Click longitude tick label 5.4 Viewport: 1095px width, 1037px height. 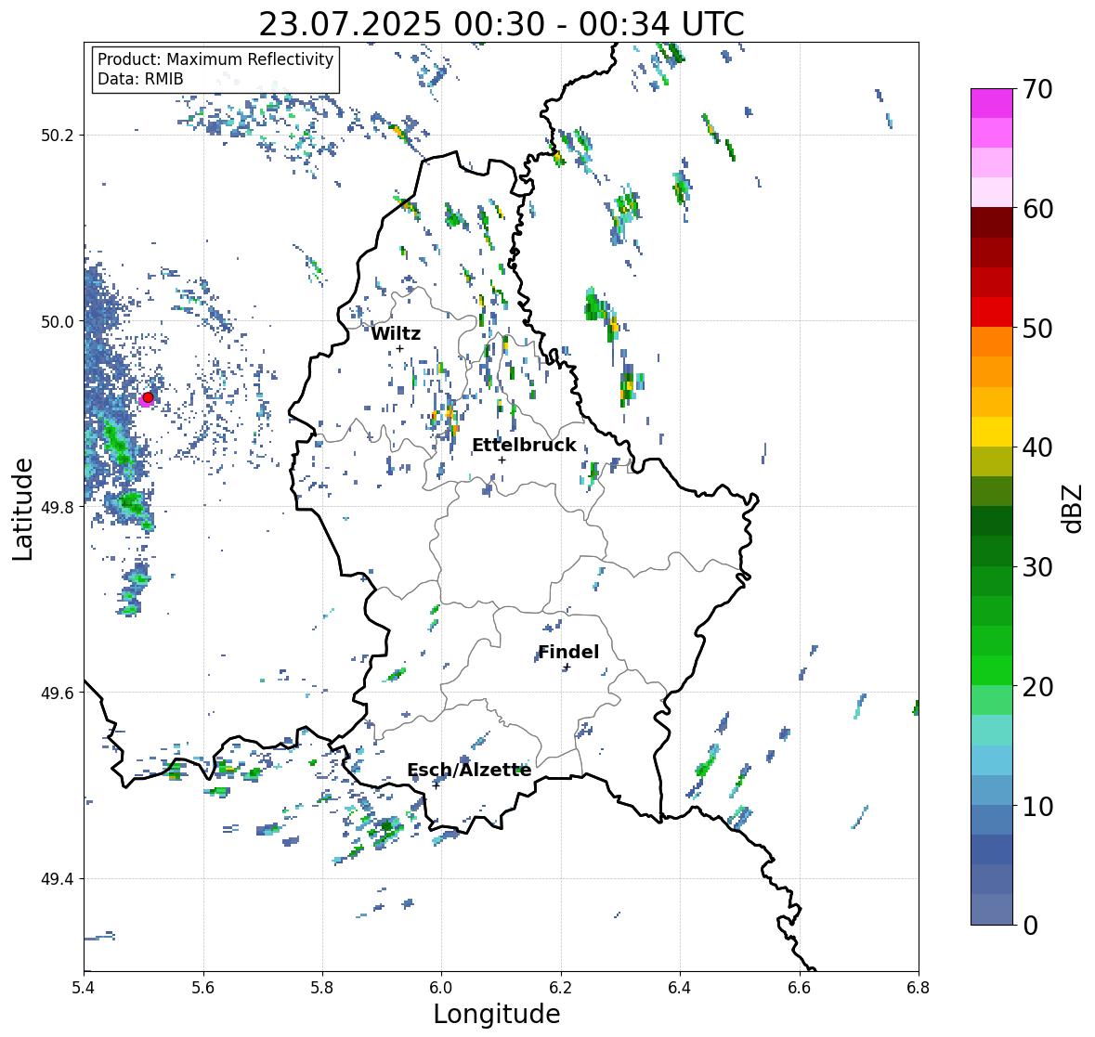[x=84, y=988]
